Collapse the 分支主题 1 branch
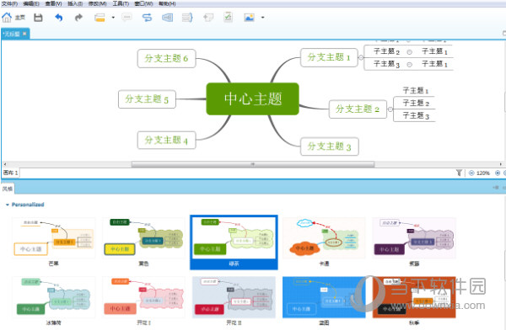The image size is (506, 330). [361, 58]
